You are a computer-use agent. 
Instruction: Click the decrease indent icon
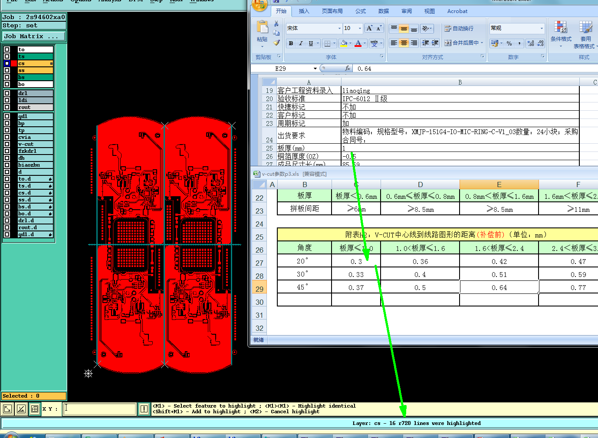point(425,43)
